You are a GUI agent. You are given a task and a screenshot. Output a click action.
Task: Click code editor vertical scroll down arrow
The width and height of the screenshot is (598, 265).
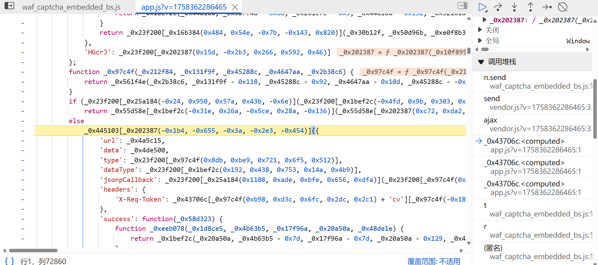tap(469, 243)
